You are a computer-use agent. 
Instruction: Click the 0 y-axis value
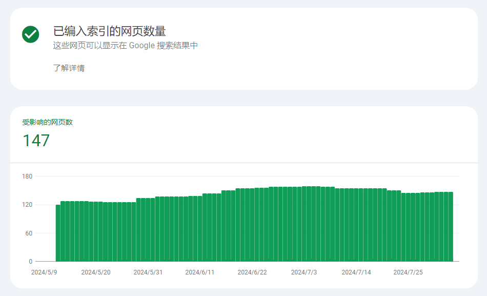coord(30,262)
